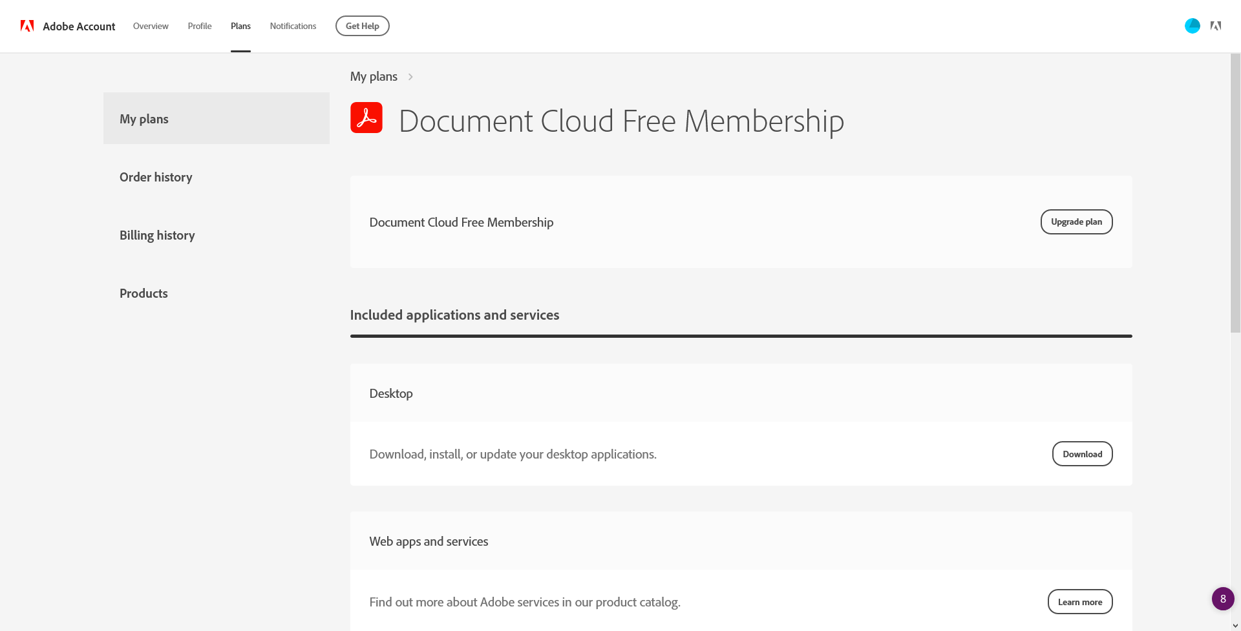This screenshot has width=1241, height=631.
Task: Click the red Acrobat PDF icon
Action: pyautogui.click(x=366, y=118)
